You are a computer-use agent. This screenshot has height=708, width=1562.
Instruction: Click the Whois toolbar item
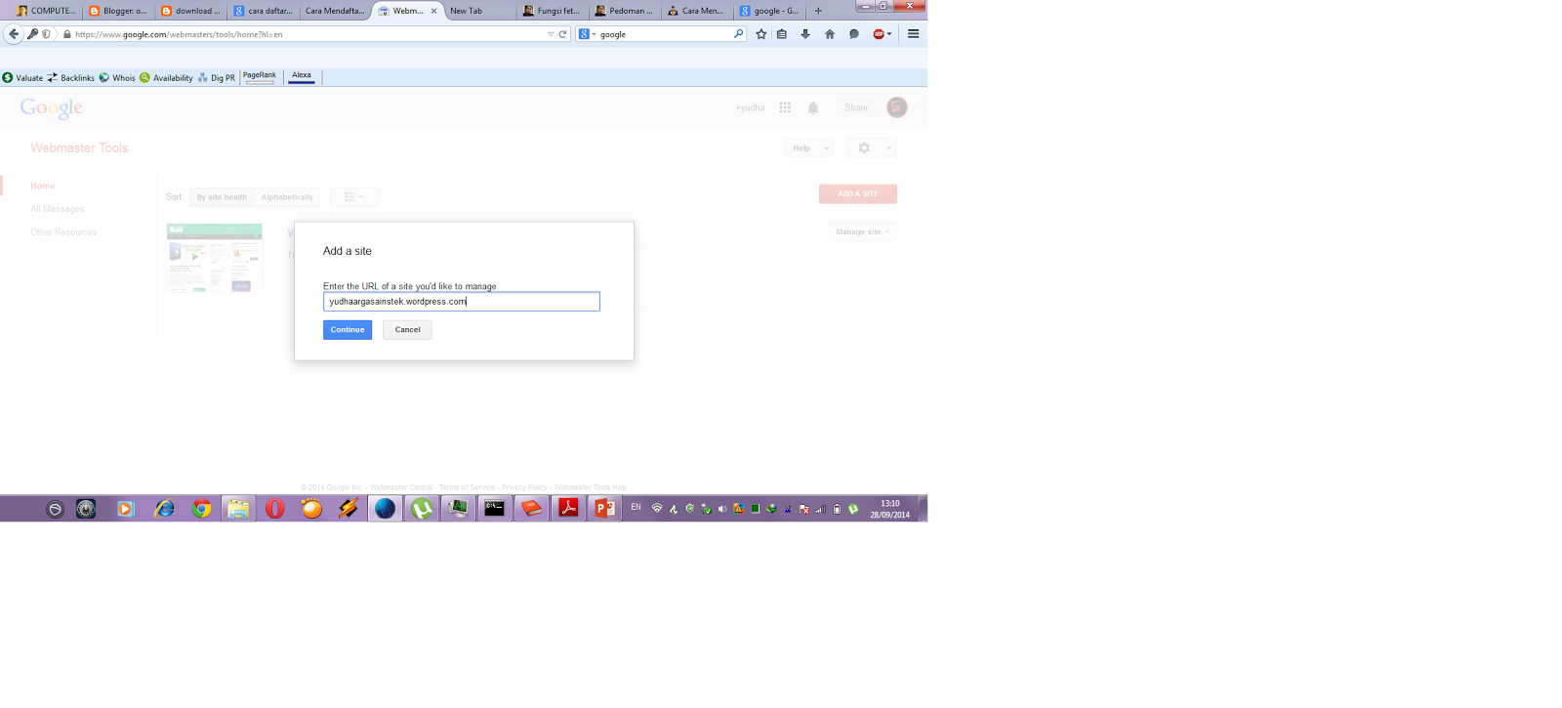tap(117, 78)
